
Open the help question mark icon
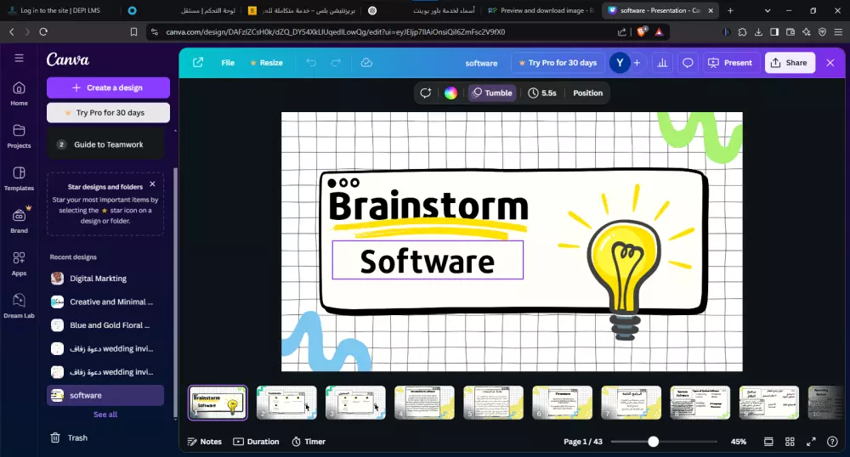tap(832, 442)
